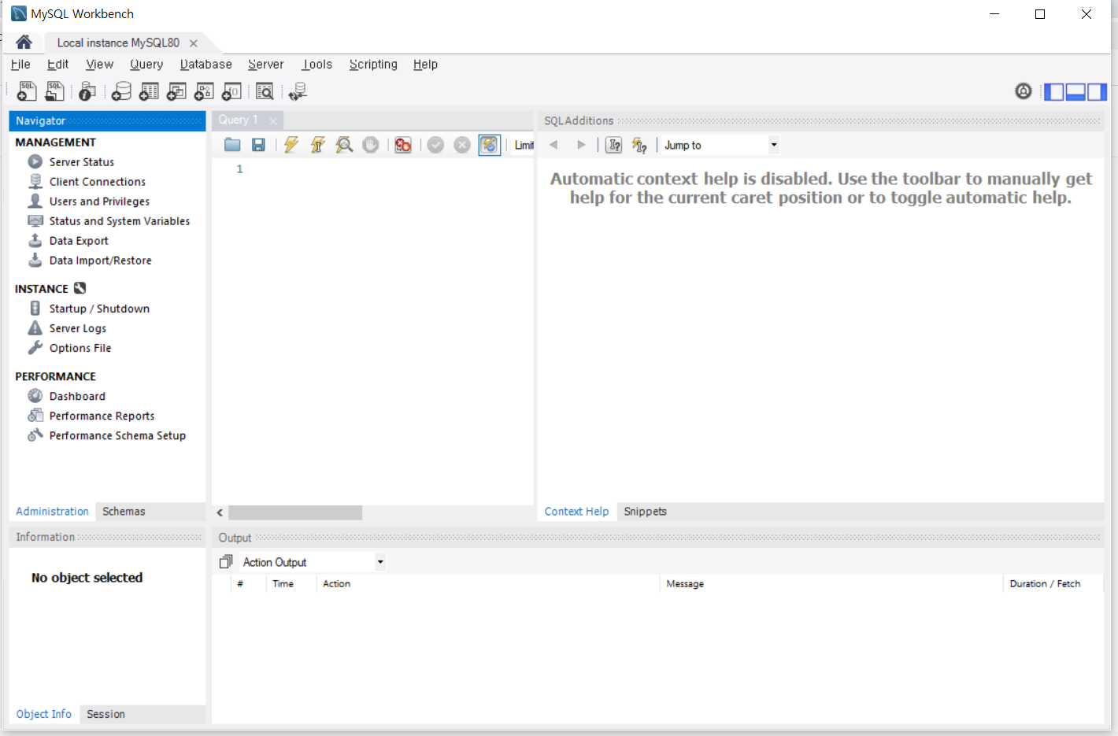
Task: Open the Limit rows dropdown
Action: pyautogui.click(x=524, y=145)
